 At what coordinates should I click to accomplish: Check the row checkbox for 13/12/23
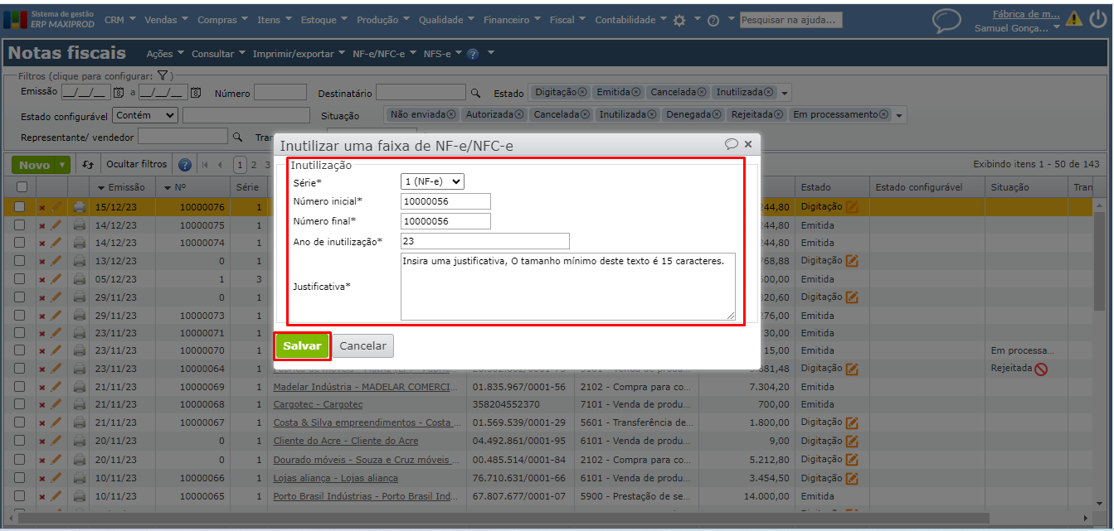[x=20, y=261]
